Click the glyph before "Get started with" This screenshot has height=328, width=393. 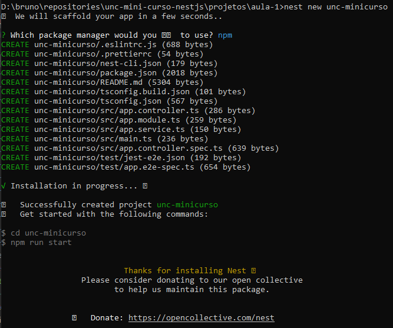coord(4,214)
